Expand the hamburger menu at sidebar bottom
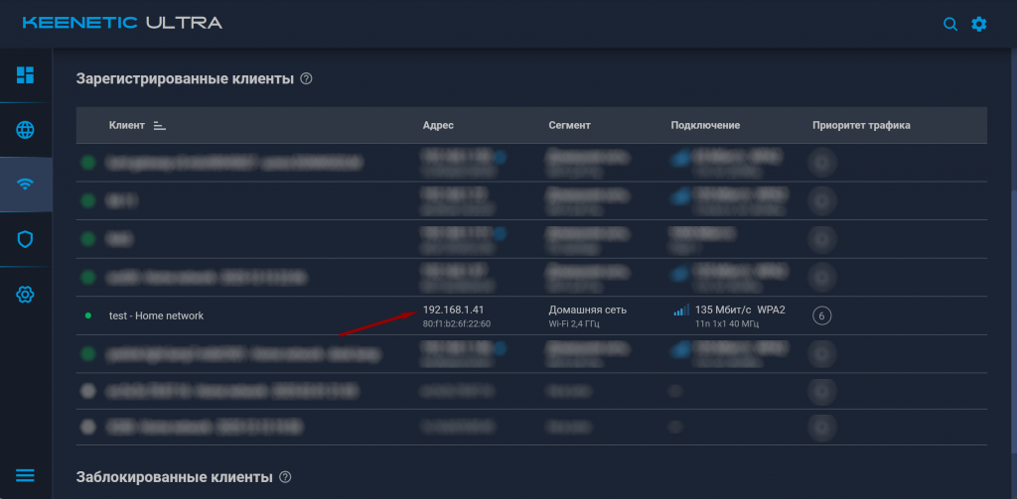The image size is (1017, 499). [26, 475]
